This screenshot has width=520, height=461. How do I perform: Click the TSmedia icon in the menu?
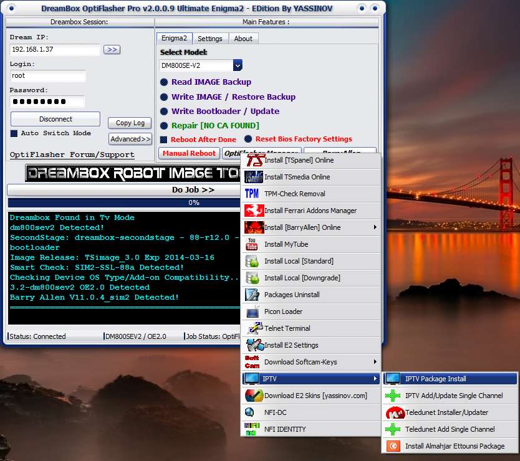click(254, 177)
